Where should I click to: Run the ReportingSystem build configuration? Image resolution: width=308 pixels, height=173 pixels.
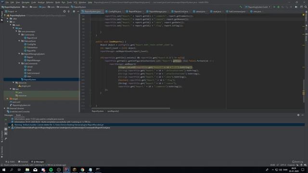pyautogui.click(x=274, y=7)
